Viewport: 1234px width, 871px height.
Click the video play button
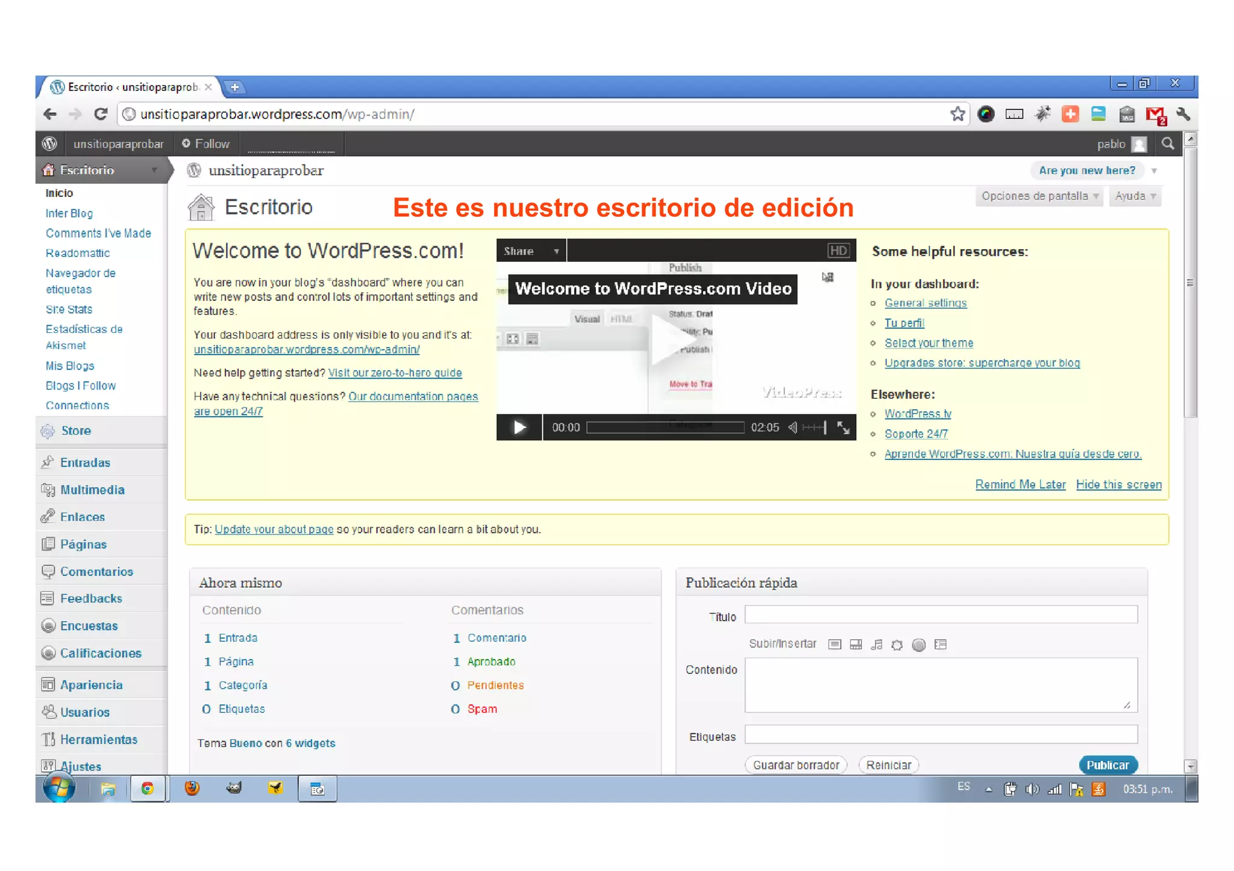click(x=519, y=427)
